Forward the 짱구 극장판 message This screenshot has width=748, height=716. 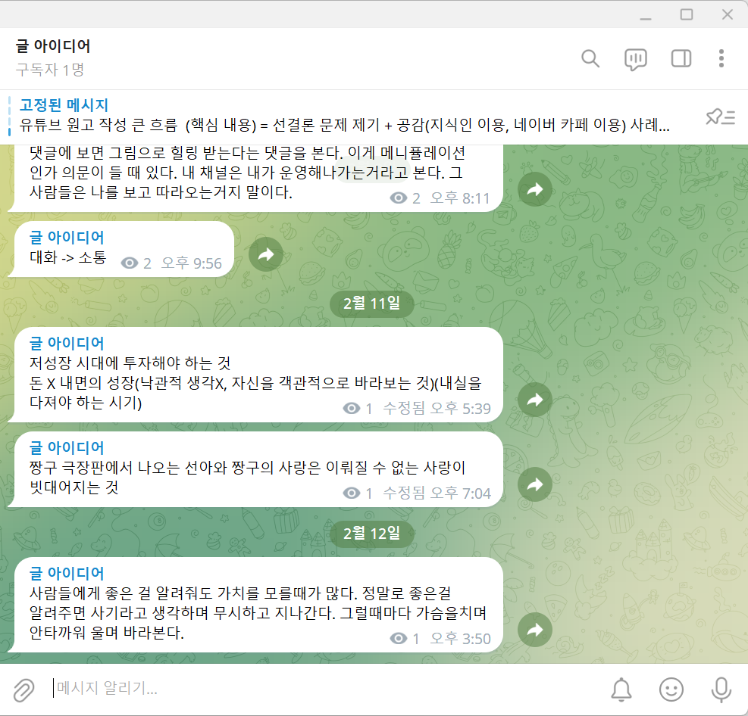[535, 484]
